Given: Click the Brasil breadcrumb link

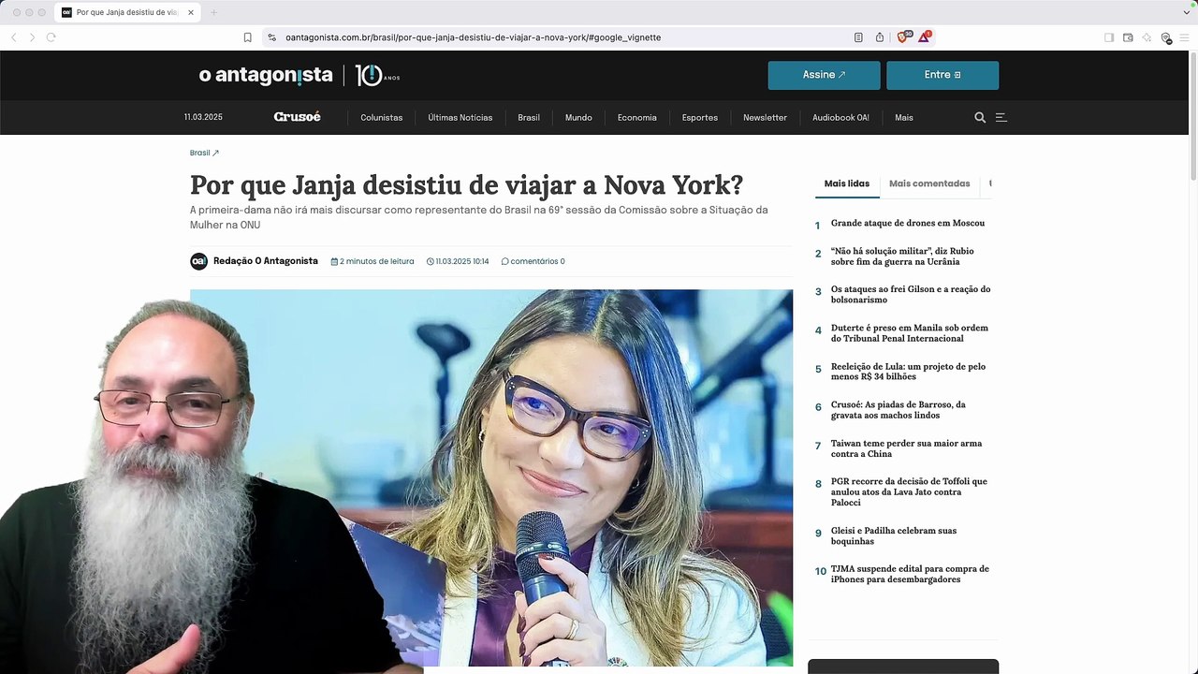Looking at the screenshot, I should [204, 153].
